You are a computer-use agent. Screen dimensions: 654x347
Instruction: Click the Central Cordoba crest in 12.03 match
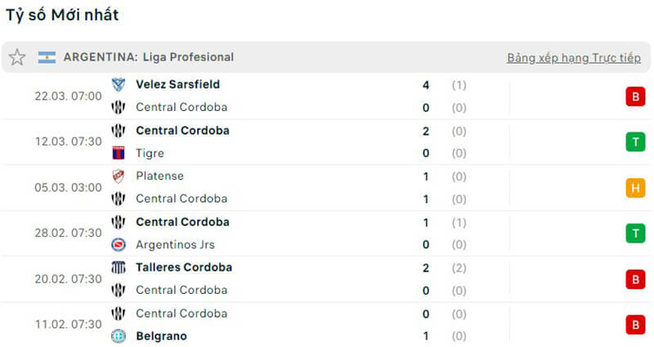(119, 130)
